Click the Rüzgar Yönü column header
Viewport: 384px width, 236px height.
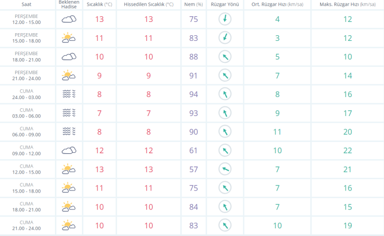[x=224, y=4]
